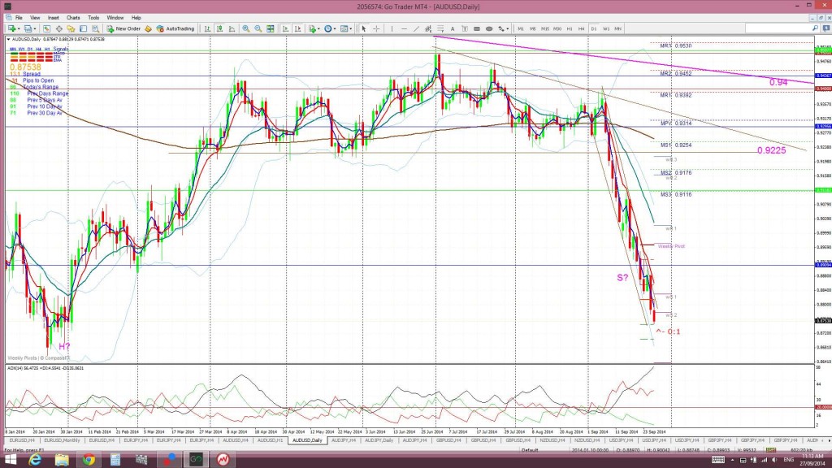
Task: Open the Profiles toolbar icon
Action: (27, 28)
